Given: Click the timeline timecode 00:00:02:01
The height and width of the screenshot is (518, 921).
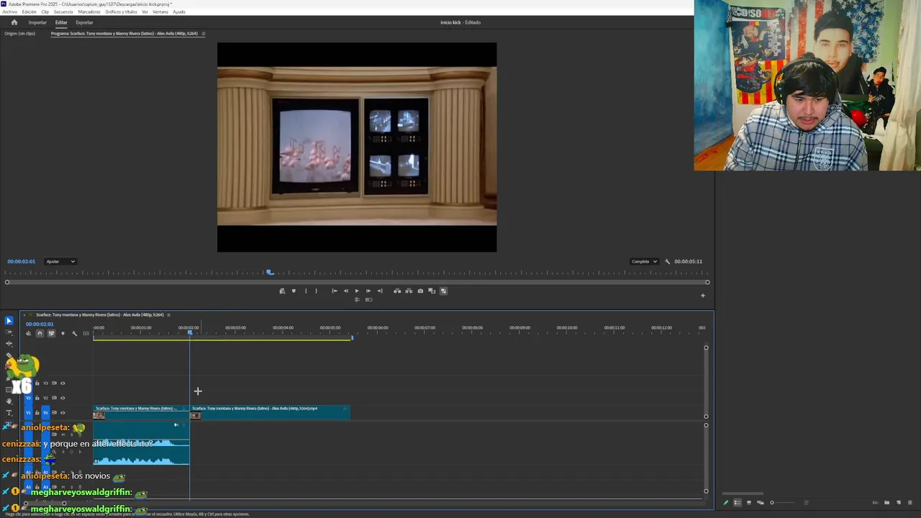Looking at the screenshot, I should pos(39,324).
